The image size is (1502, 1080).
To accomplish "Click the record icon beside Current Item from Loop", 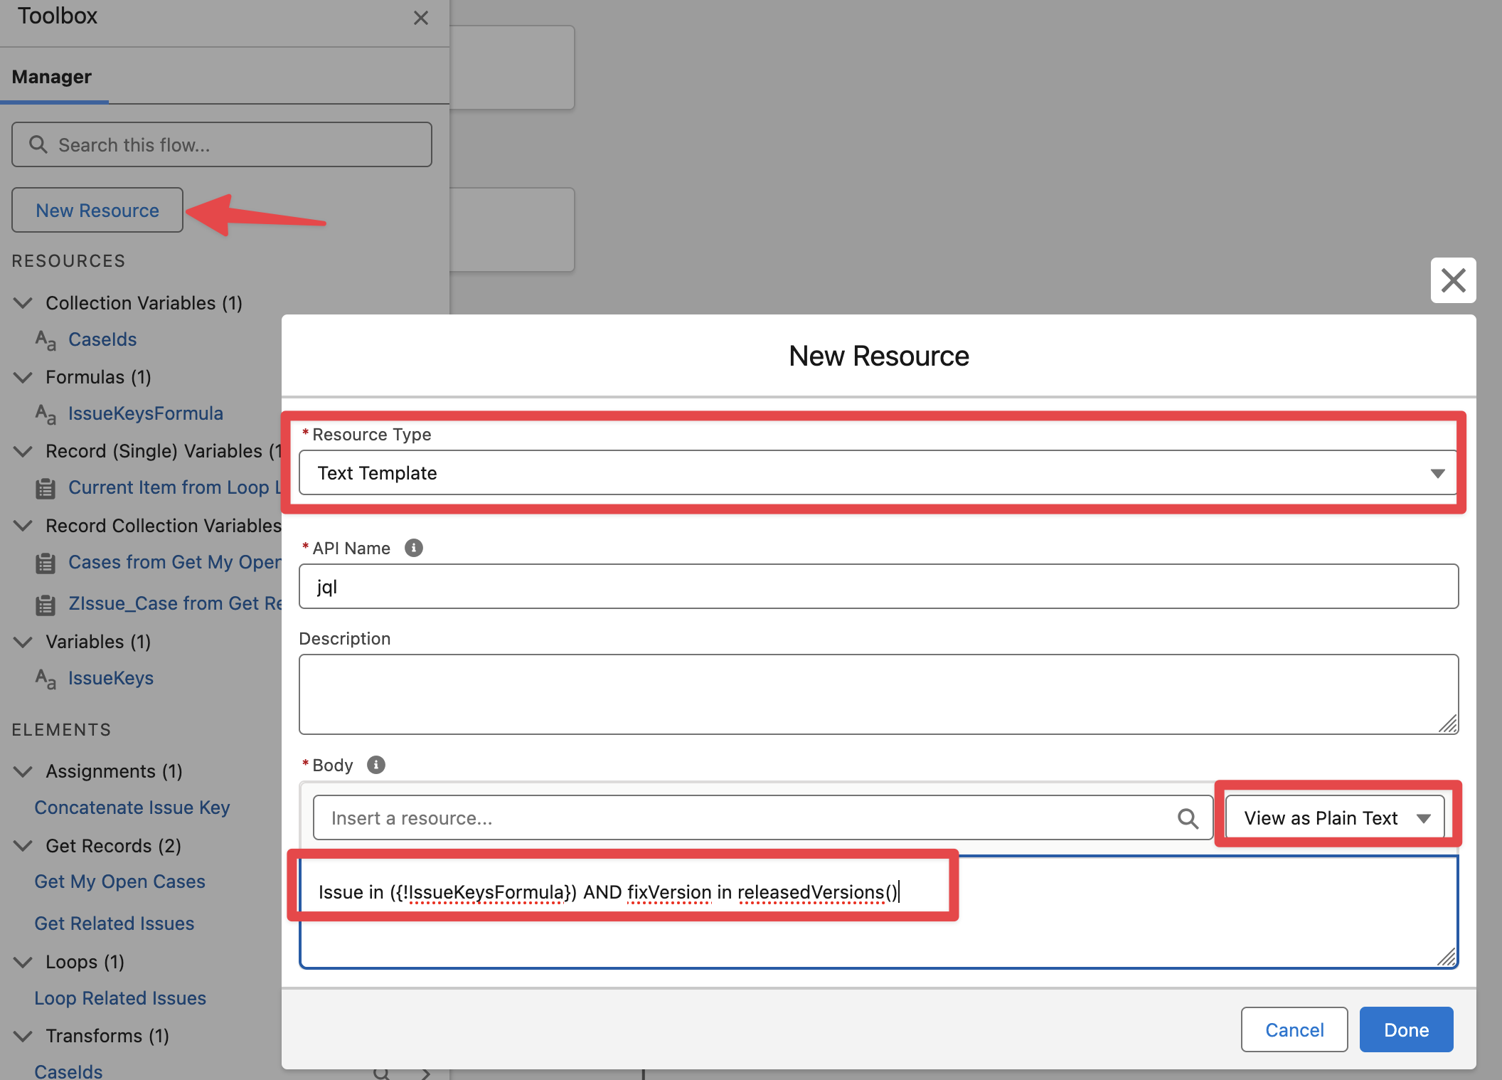I will click(x=46, y=488).
